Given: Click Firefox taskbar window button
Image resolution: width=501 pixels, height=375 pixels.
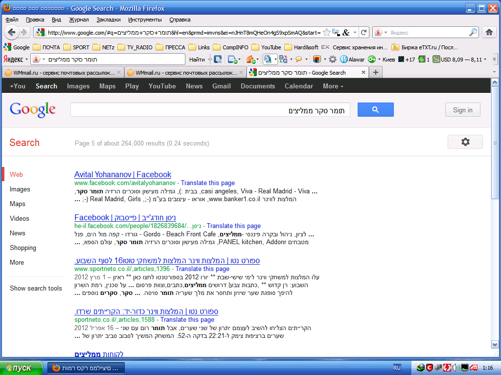Looking at the screenshot, I should coord(86,368).
